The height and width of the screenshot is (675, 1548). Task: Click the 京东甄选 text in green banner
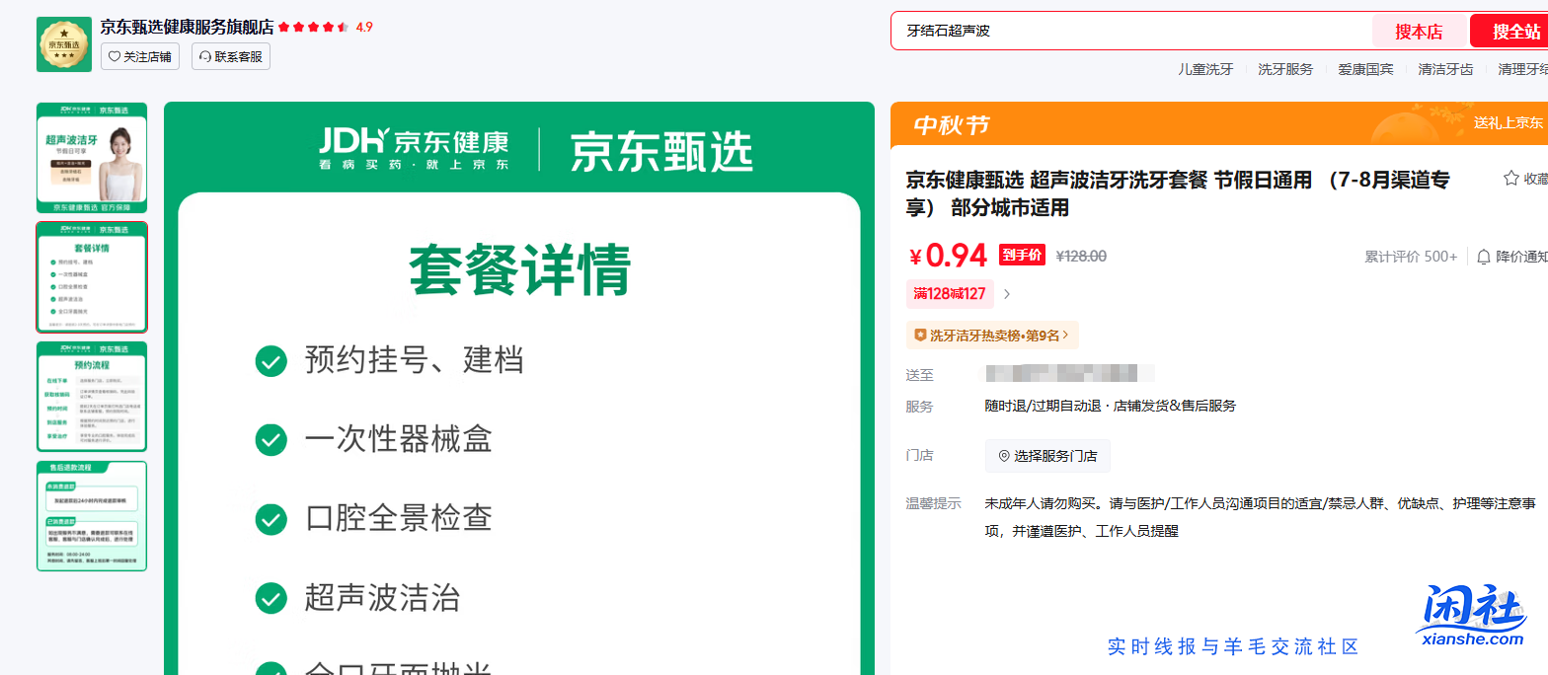[661, 150]
